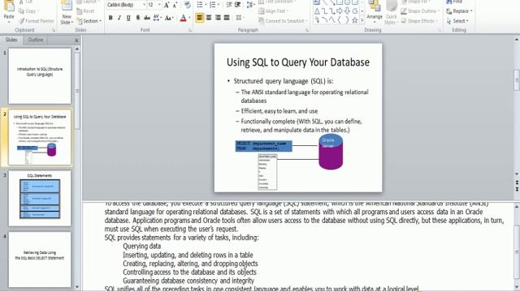Select slide 4 Retrieving Data thumbnail
Viewport: 520px width, 292px height.
click(x=40, y=260)
